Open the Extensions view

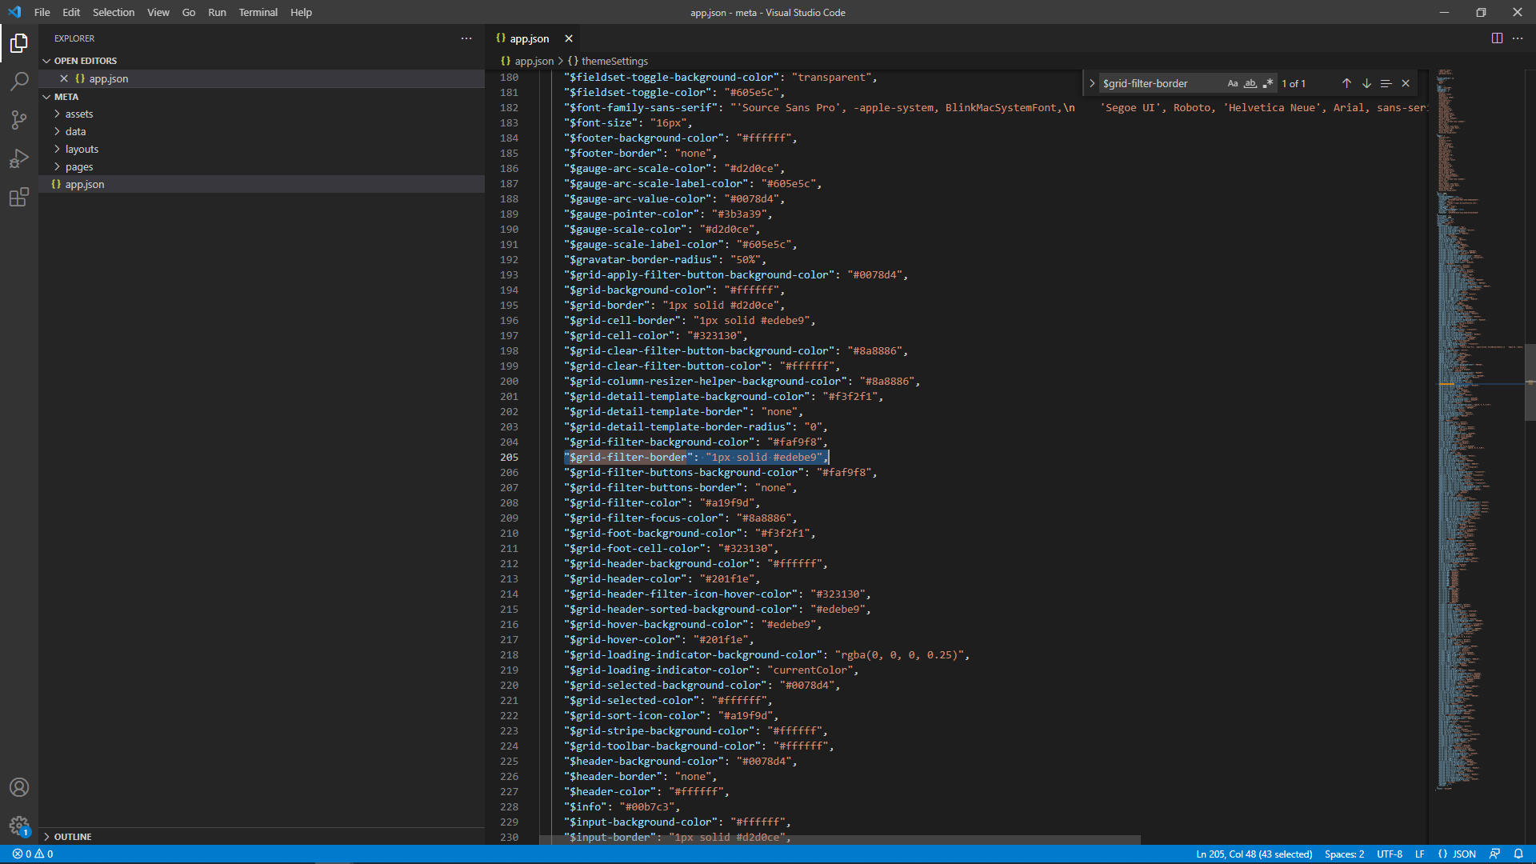pos(19,197)
